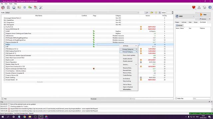Image resolution: width=213 pixels, height=119 pixels.
Task: Click the version icon on Rustic Clothing row
Action: click(x=141, y=77)
